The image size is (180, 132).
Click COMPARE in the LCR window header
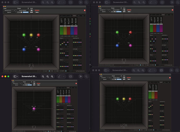click(119, 79)
